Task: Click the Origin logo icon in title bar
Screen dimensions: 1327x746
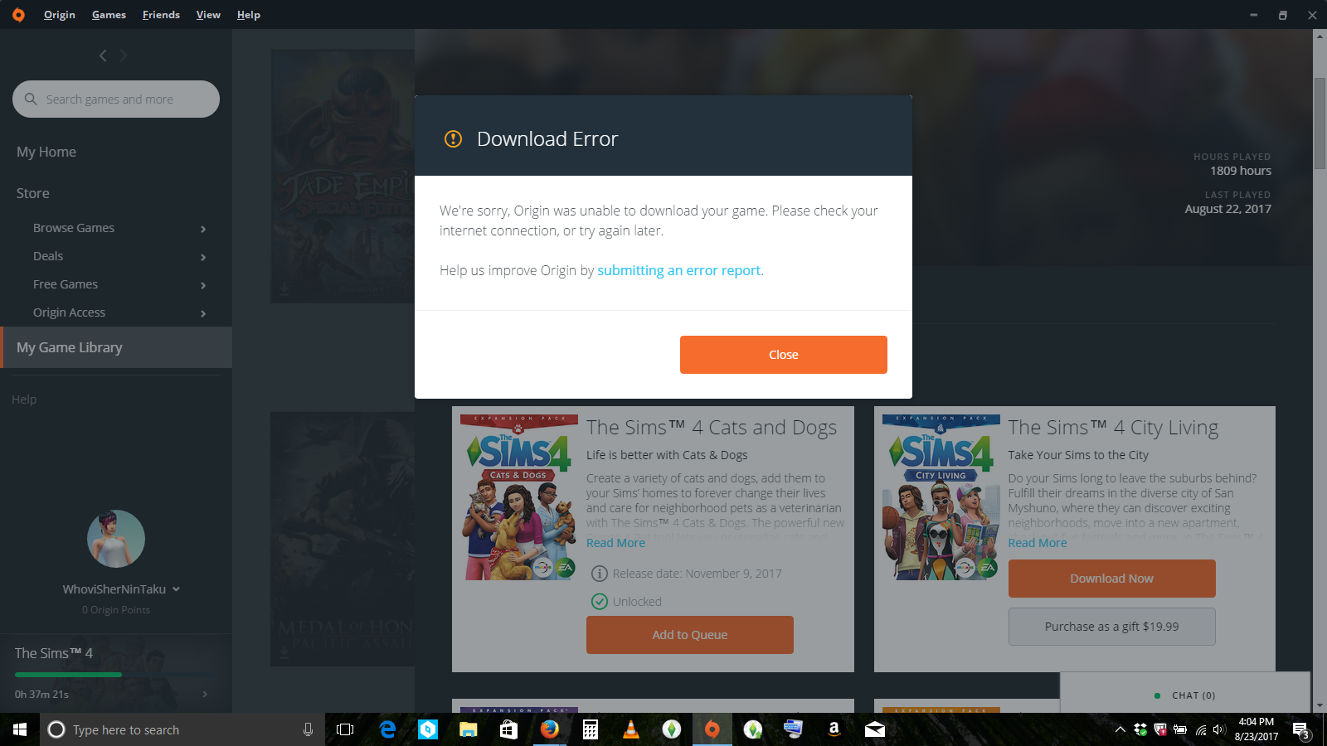Action: click(x=18, y=15)
